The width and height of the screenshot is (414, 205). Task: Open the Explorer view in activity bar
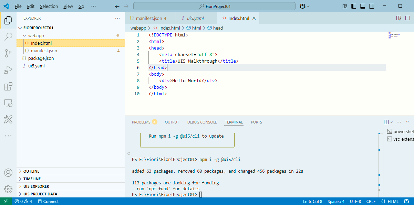pyautogui.click(x=8, y=21)
